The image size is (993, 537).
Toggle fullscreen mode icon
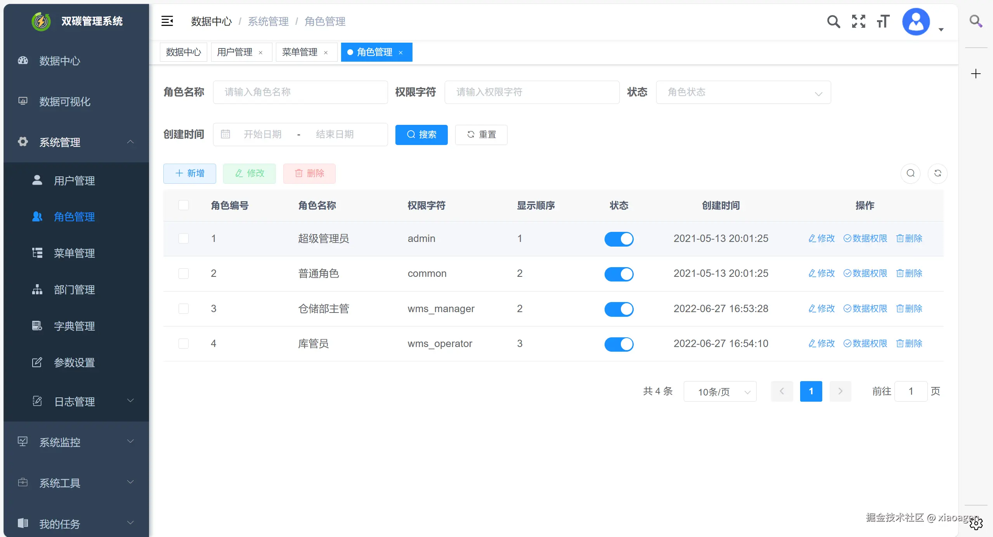(858, 21)
